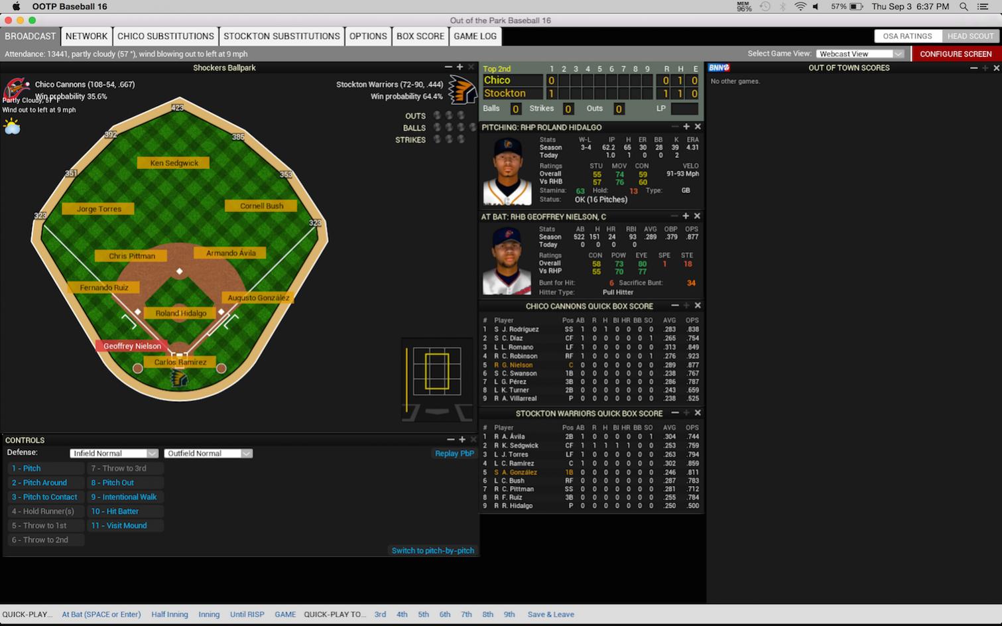Open the Chico Substitutions tab
Viewport: 1002px width, 626px height.
[x=166, y=36]
